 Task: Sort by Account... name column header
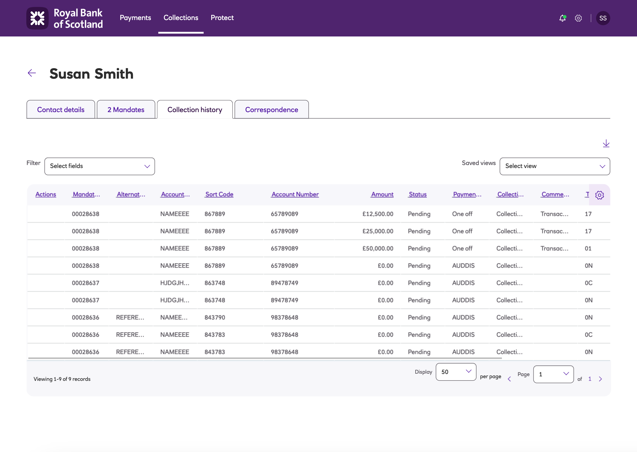tap(175, 194)
